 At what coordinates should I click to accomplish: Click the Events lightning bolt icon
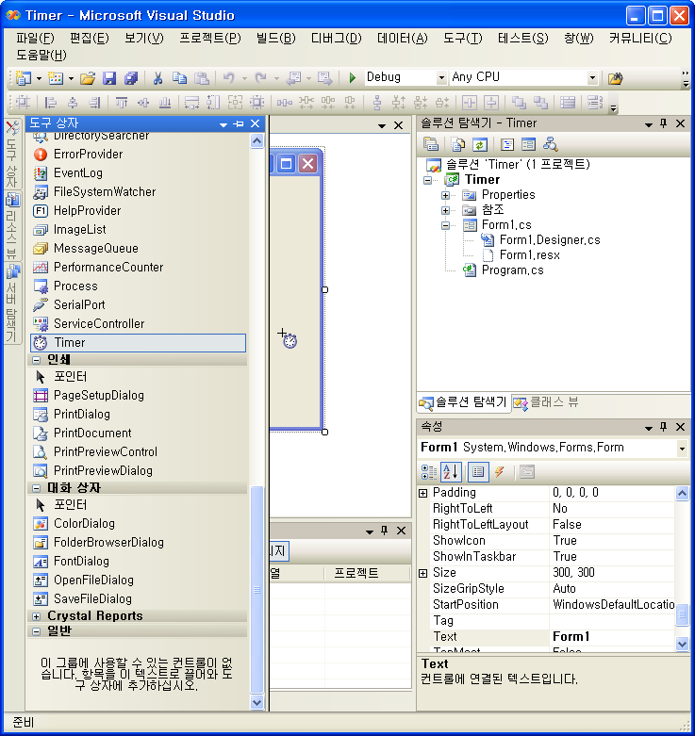point(500,472)
